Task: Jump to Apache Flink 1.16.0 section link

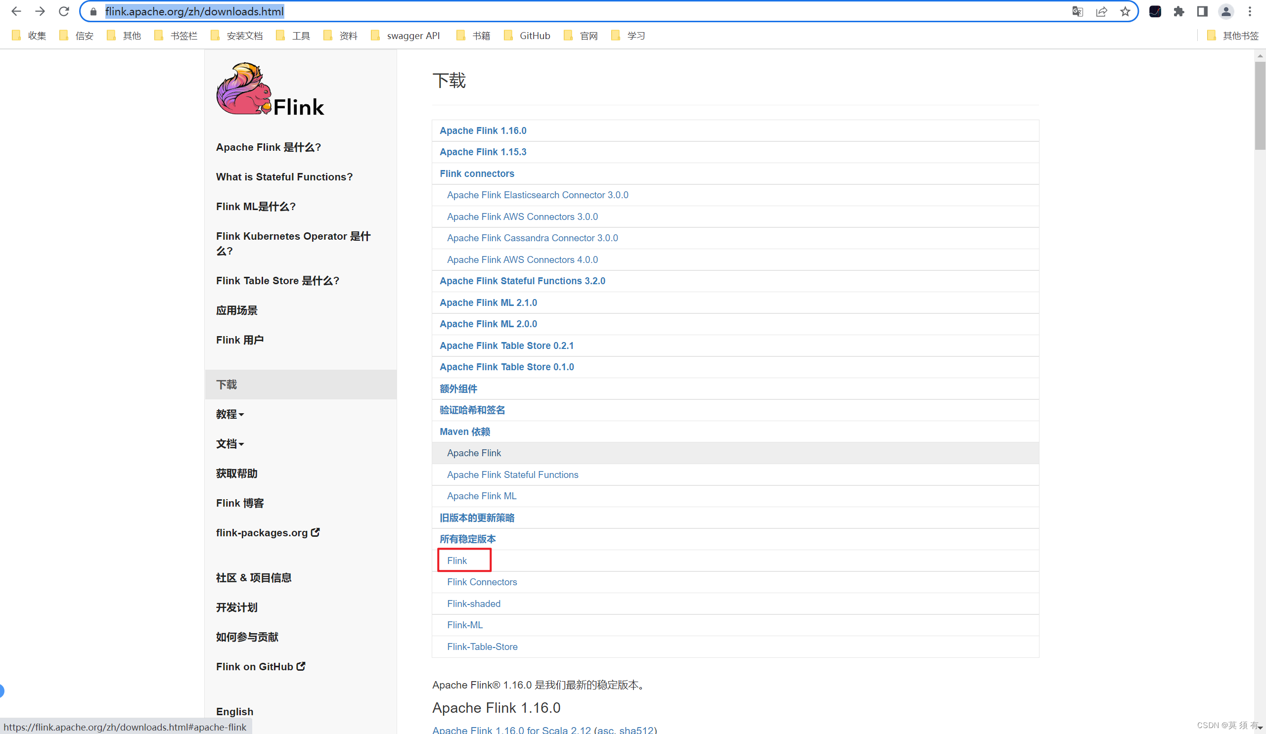Action: tap(483, 130)
